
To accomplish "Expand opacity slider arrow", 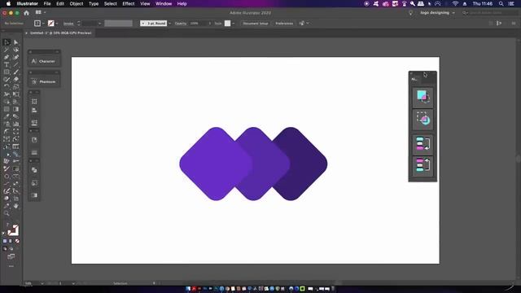I will click(210, 24).
